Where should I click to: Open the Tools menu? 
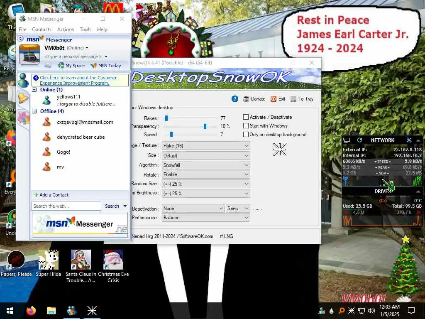coord(85,29)
